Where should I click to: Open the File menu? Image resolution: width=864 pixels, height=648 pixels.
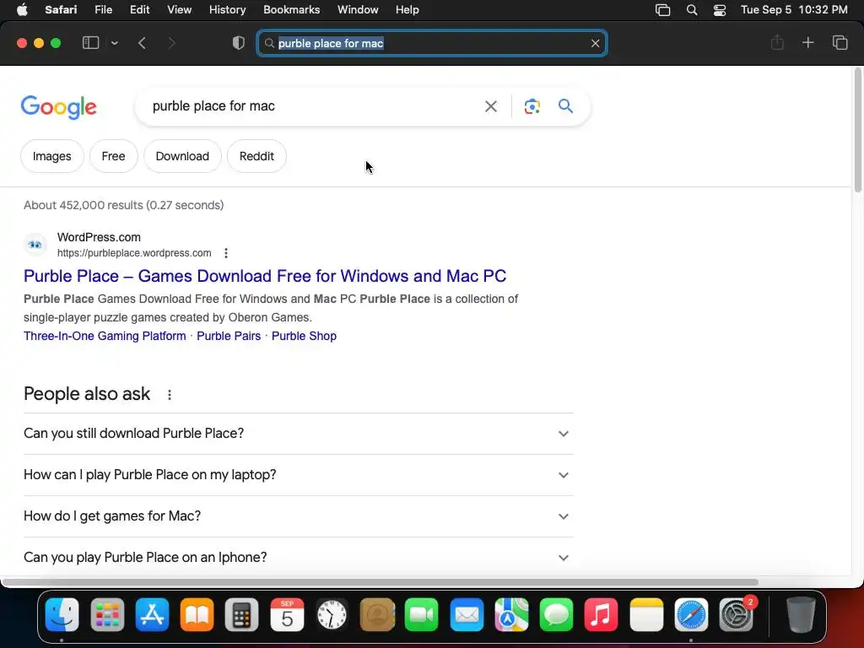coord(104,10)
